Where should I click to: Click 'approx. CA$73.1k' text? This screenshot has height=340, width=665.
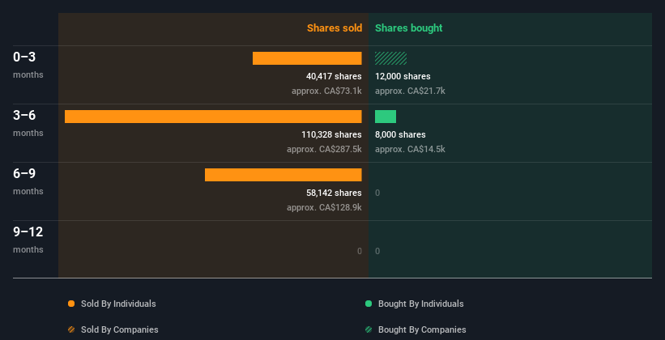point(326,91)
